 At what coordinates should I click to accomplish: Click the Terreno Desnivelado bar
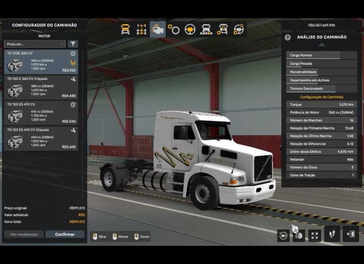322,89
